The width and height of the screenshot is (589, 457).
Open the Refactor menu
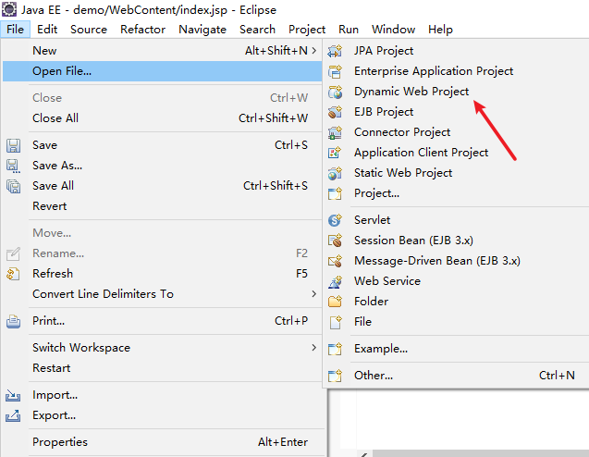(142, 30)
